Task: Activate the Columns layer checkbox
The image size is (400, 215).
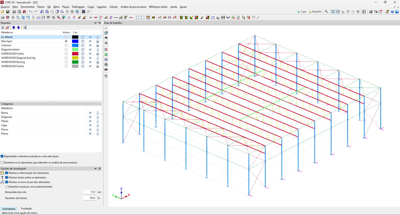Action: click(66, 45)
